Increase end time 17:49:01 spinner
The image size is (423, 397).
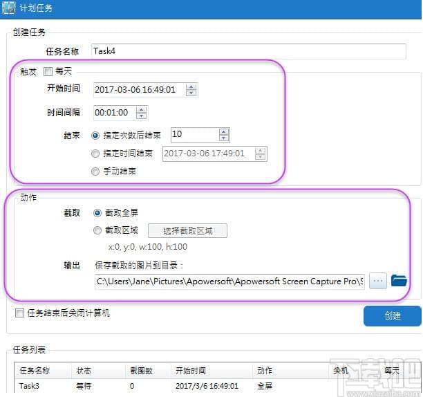point(261,151)
